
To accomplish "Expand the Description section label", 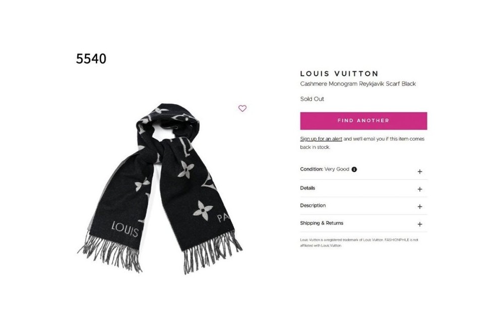I will pos(313,206).
